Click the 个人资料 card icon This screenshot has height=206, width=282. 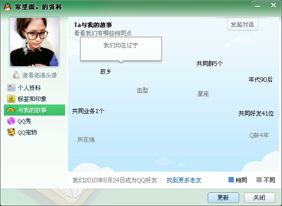(x=11, y=88)
